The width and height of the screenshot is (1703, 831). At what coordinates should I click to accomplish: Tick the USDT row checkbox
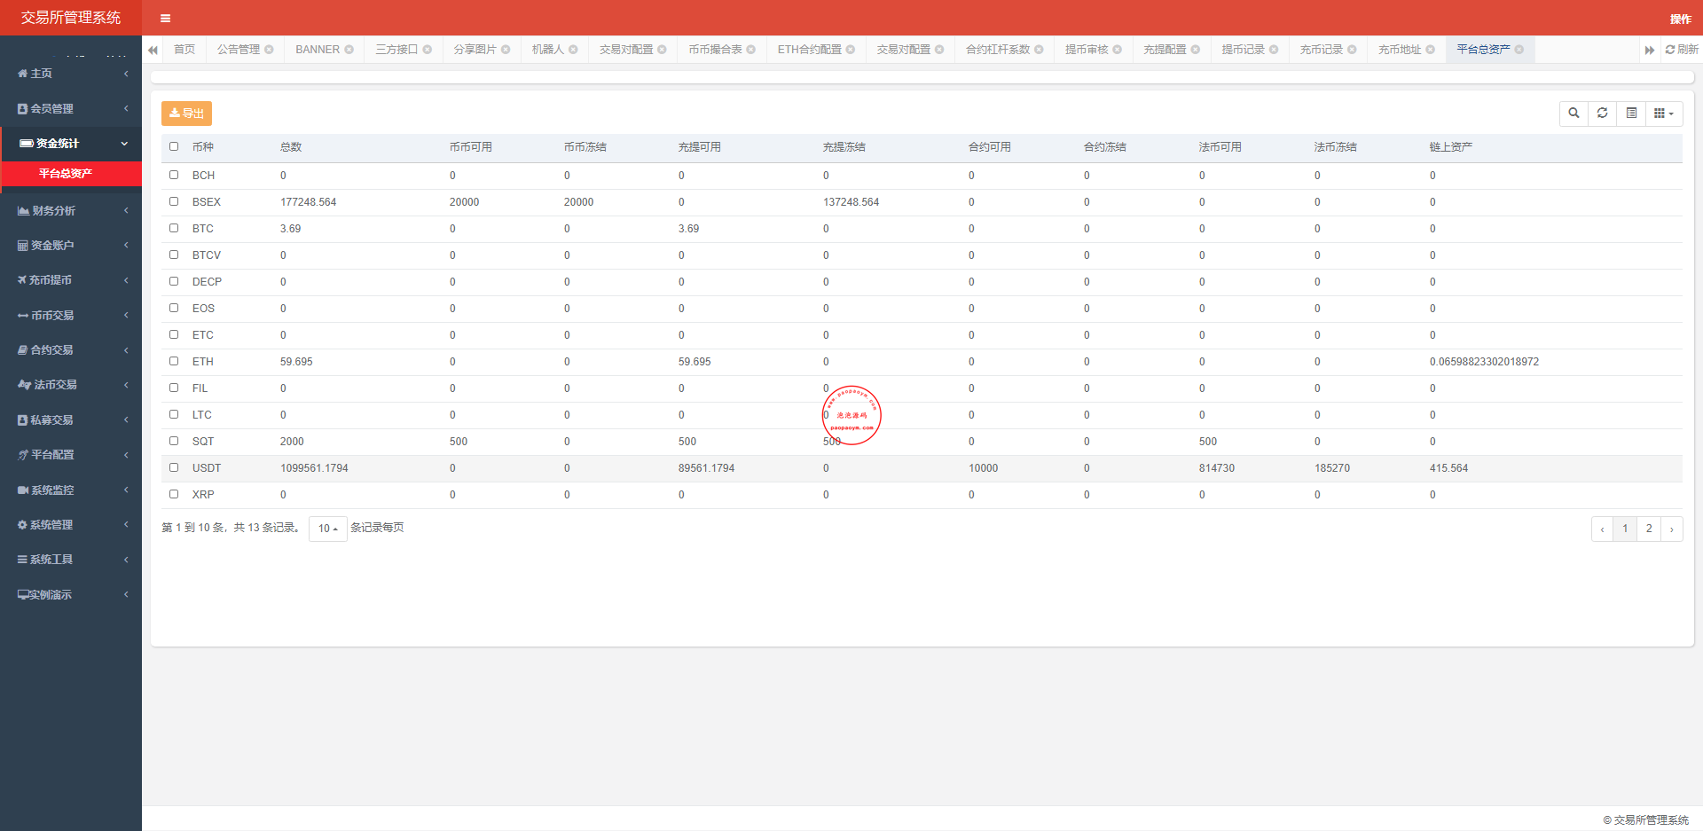click(174, 467)
